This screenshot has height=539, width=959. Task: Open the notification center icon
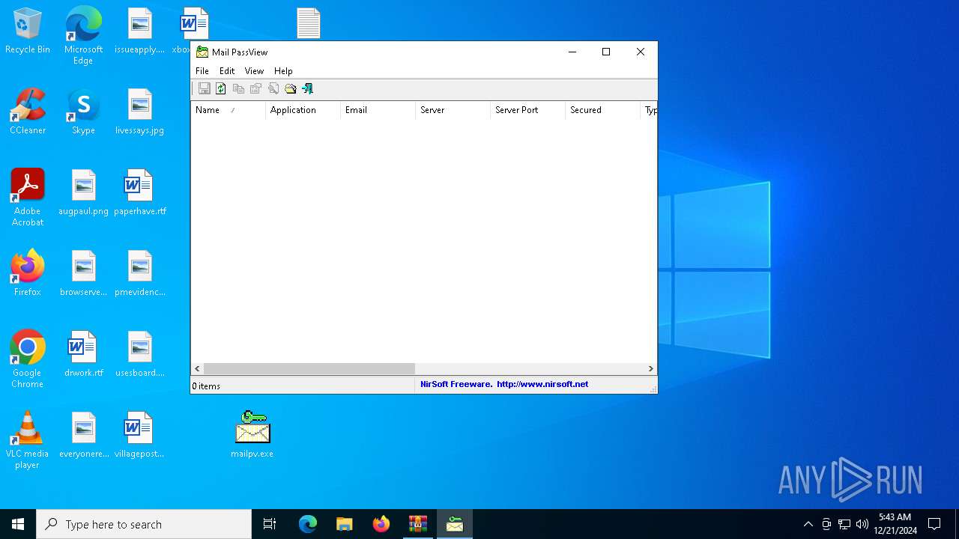(x=934, y=524)
